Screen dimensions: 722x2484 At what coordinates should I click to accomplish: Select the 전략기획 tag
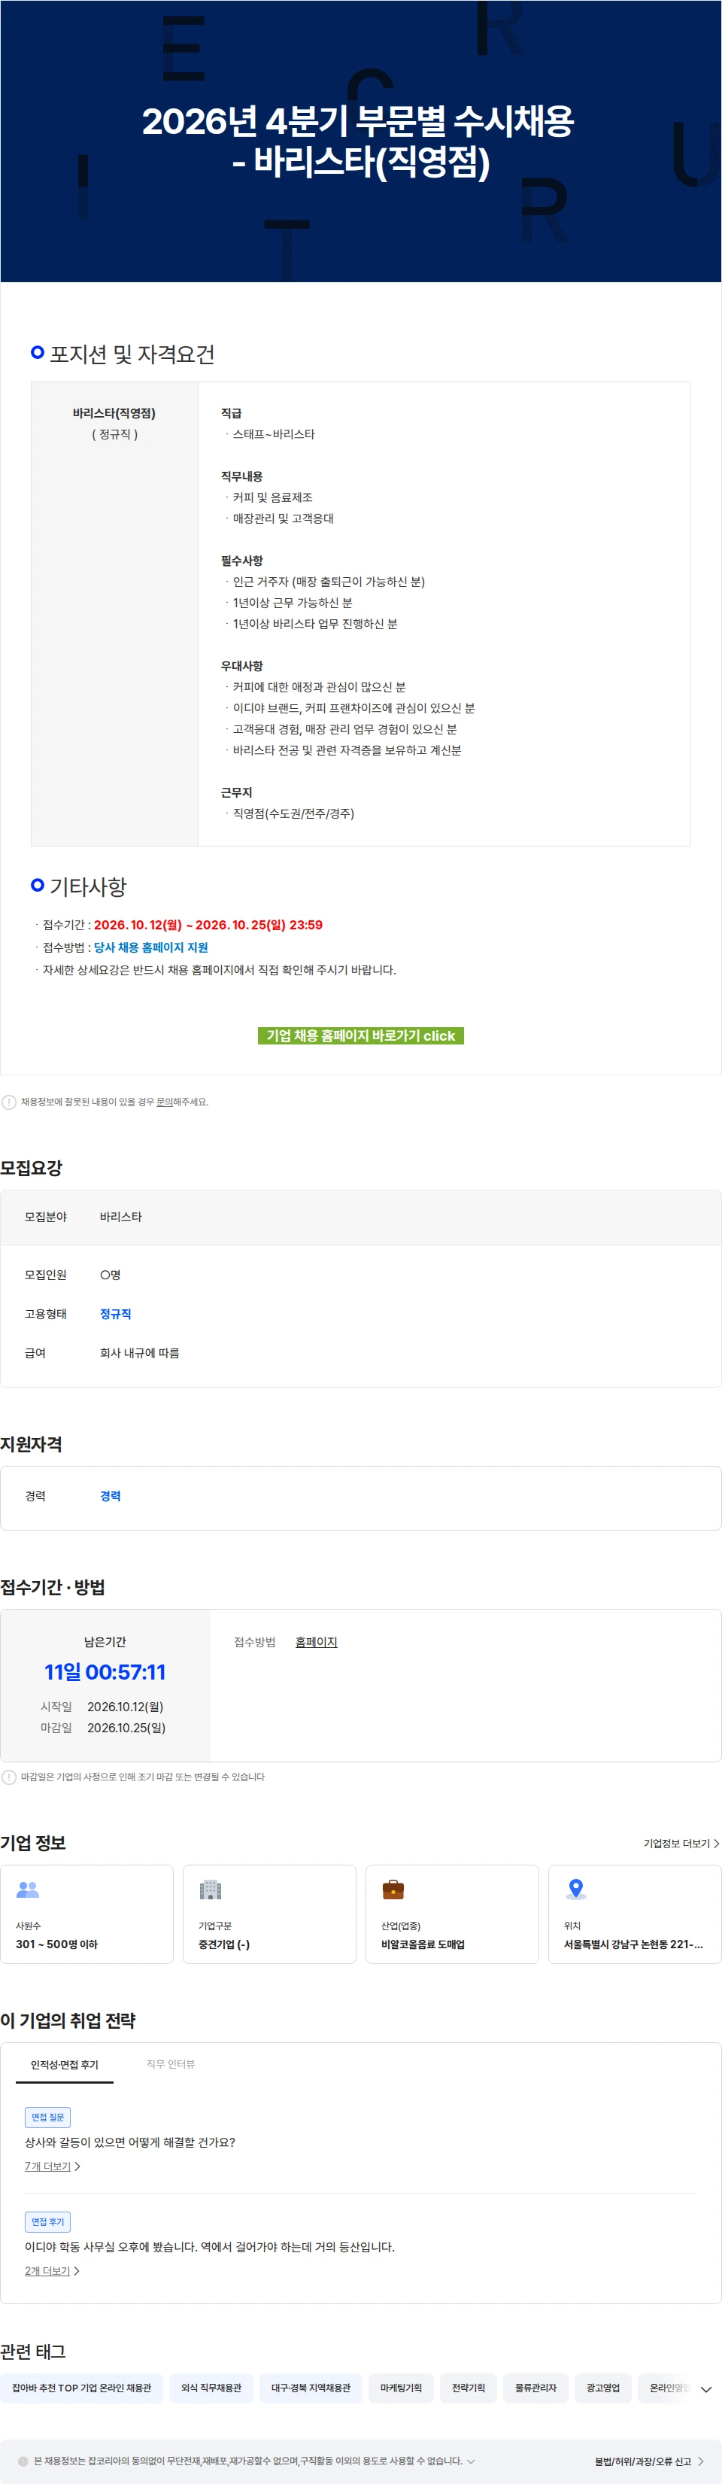[x=469, y=2388]
